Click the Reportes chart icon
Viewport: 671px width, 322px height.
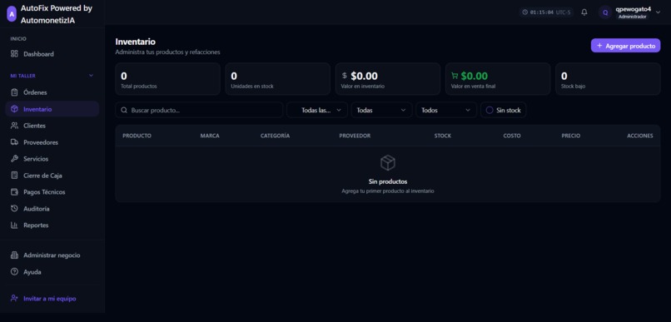click(14, 225)
